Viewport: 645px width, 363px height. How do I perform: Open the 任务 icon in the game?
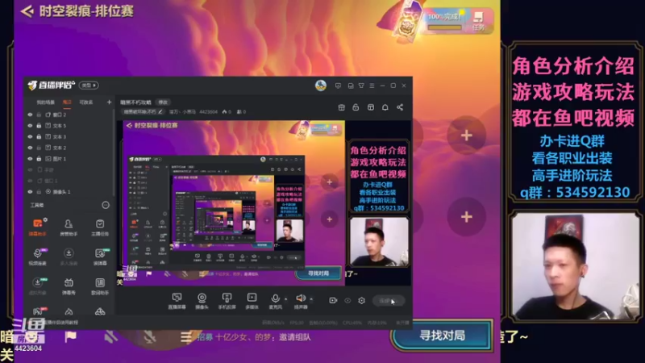478,21
